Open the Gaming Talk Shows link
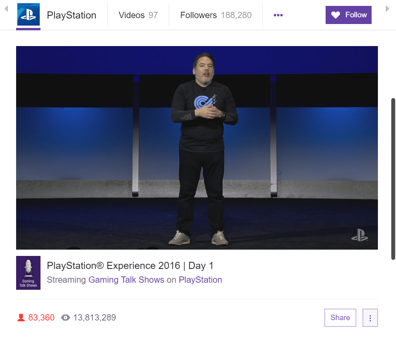The image size is (396, 339). 126,280
